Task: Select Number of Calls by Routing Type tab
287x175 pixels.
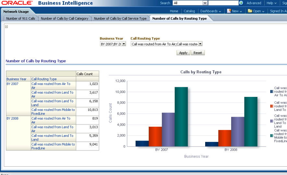Action: (180, 18)
